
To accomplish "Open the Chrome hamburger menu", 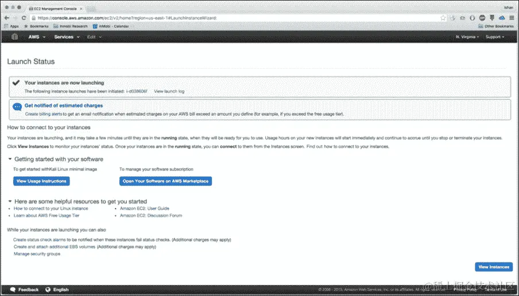I will pos(512,18).
